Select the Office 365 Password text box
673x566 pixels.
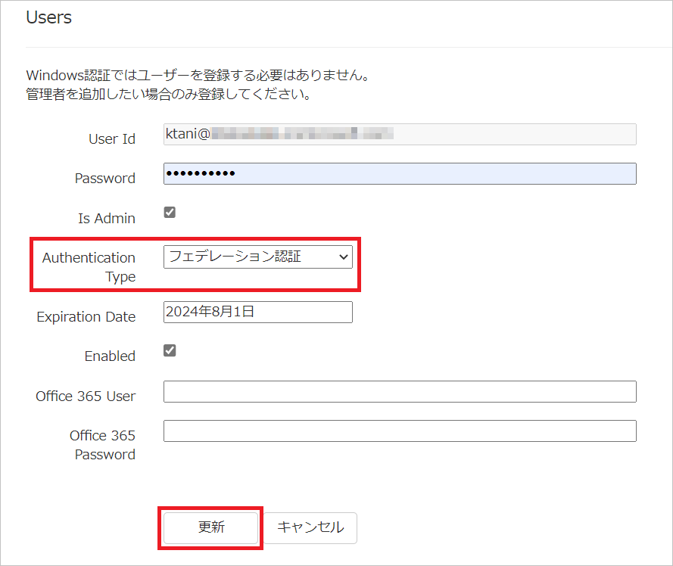coord(399,431)
